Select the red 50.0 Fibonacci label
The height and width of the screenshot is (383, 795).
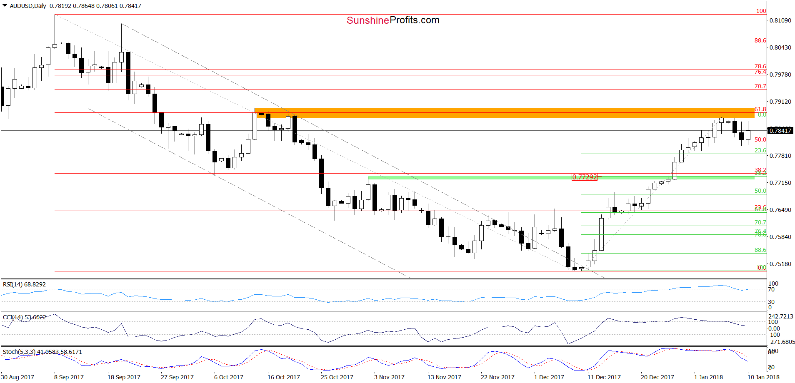760,139
